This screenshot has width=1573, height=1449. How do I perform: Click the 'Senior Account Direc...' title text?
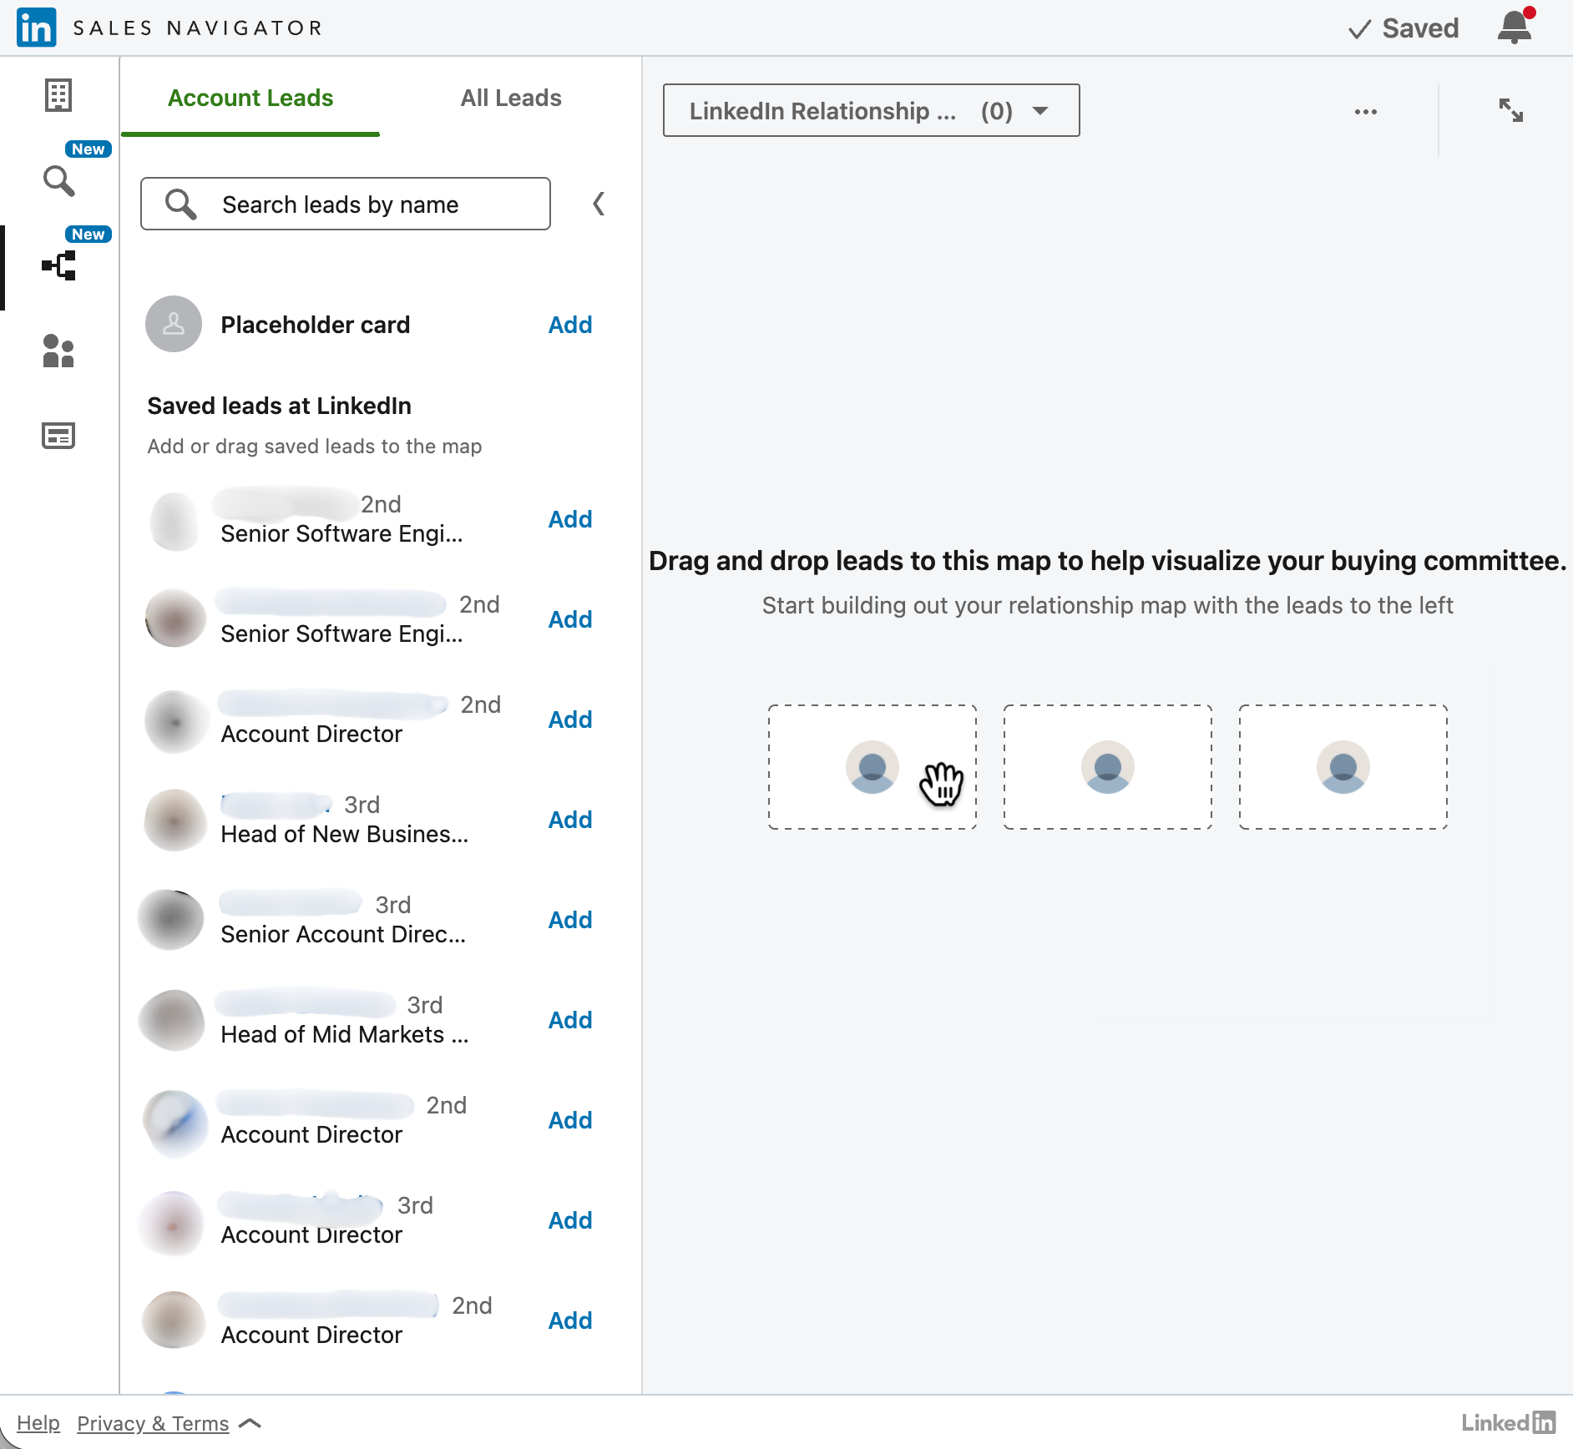point(343,934)
